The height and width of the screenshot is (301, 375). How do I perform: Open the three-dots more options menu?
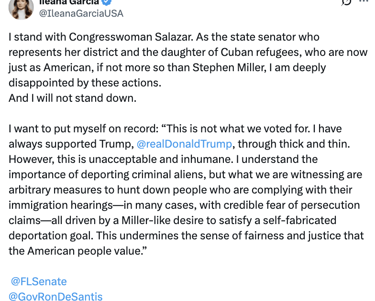366,2
